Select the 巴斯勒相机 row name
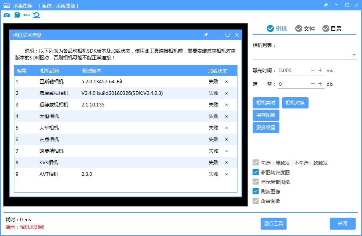Screen dimensions: 362x236 click(x=51, y=82)
